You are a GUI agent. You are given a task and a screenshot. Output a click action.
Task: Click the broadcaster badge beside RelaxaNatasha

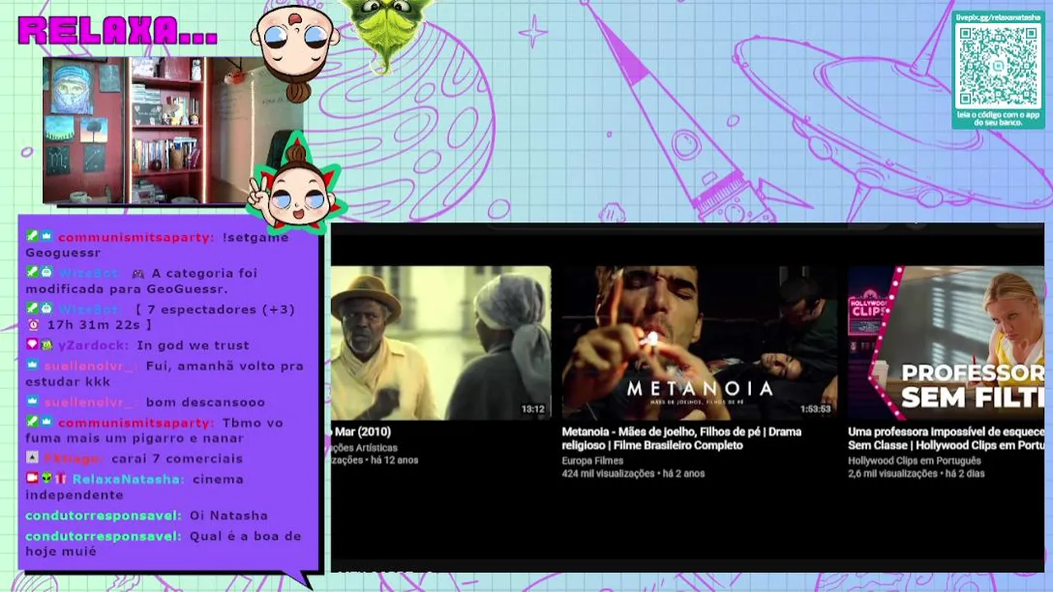click(32, 479)
